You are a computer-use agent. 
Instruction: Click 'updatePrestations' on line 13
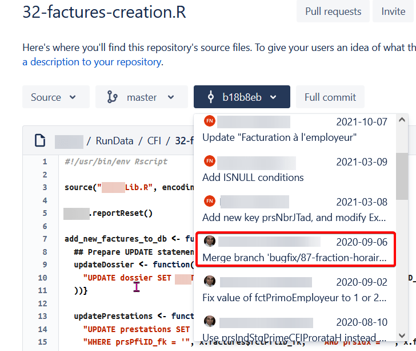[x=113, y=316]
